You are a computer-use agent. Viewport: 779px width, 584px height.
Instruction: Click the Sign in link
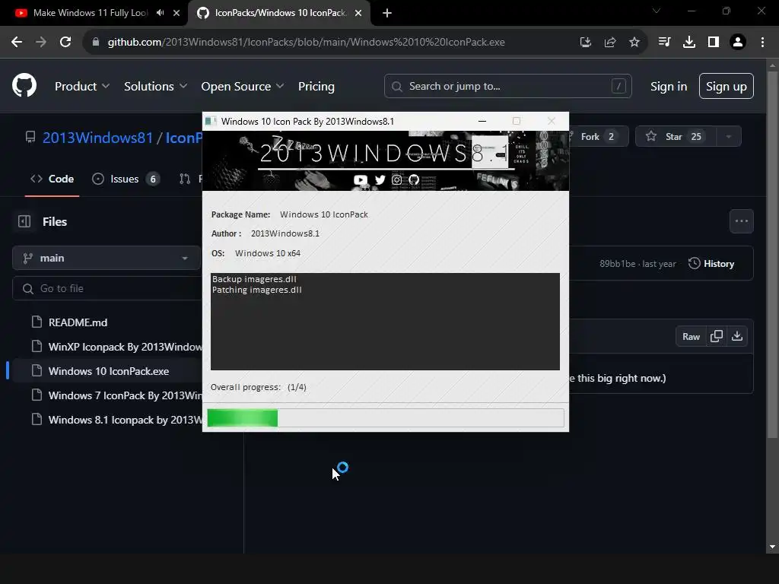[669, 87]
